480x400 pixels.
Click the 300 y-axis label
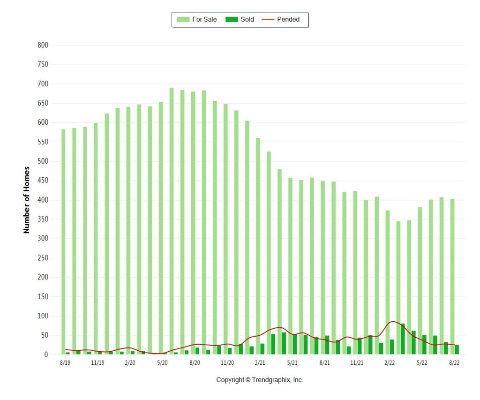click(43, 238)
